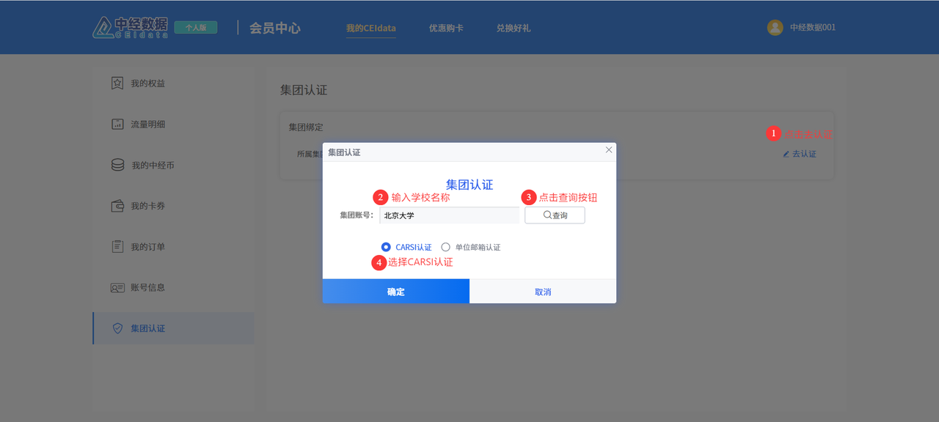Click the 账号信息 ID card icon
This screenshot has height=422, width=939.
pos(117,288)
